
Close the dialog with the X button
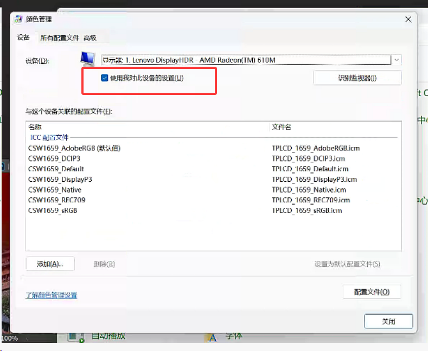pos(408,20)
